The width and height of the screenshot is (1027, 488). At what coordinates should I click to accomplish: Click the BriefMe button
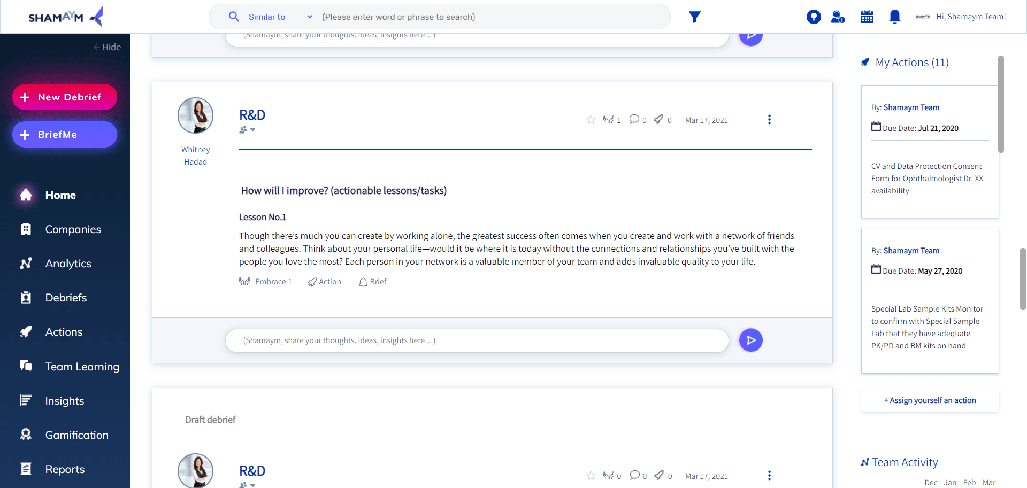click(x=64, y=135)
